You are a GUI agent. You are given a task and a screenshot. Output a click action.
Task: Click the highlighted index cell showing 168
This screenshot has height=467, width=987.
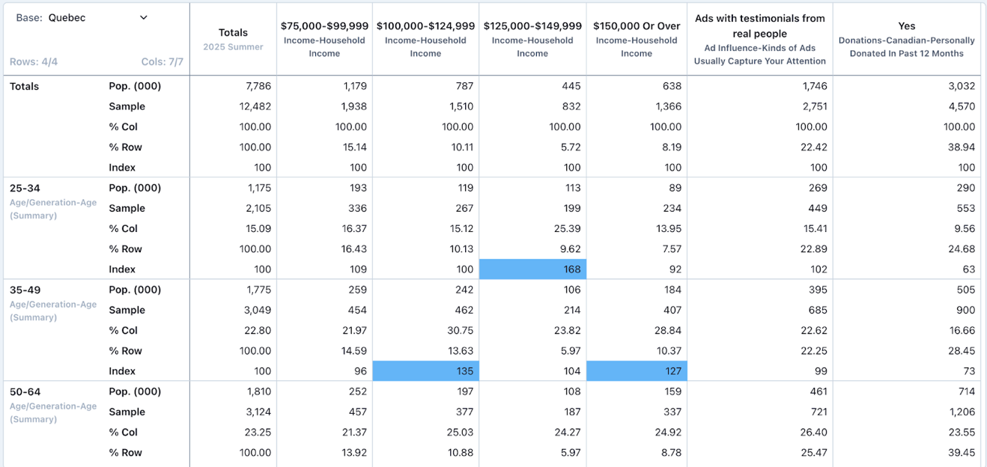pos(532,269)
